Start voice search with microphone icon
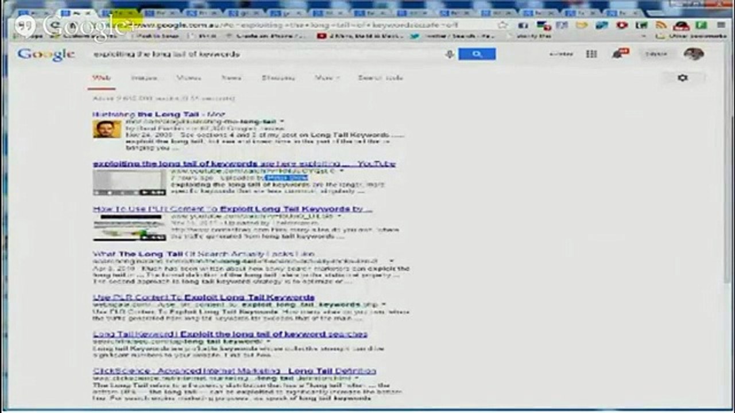The width and height of the screenshot is (735, 413). (x=450, y=54)
